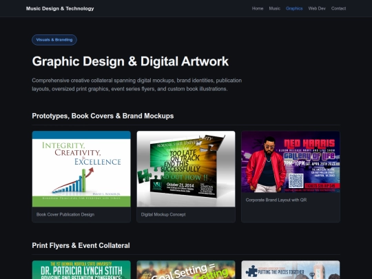Click Music Design & Technology site title

(60, 8)
